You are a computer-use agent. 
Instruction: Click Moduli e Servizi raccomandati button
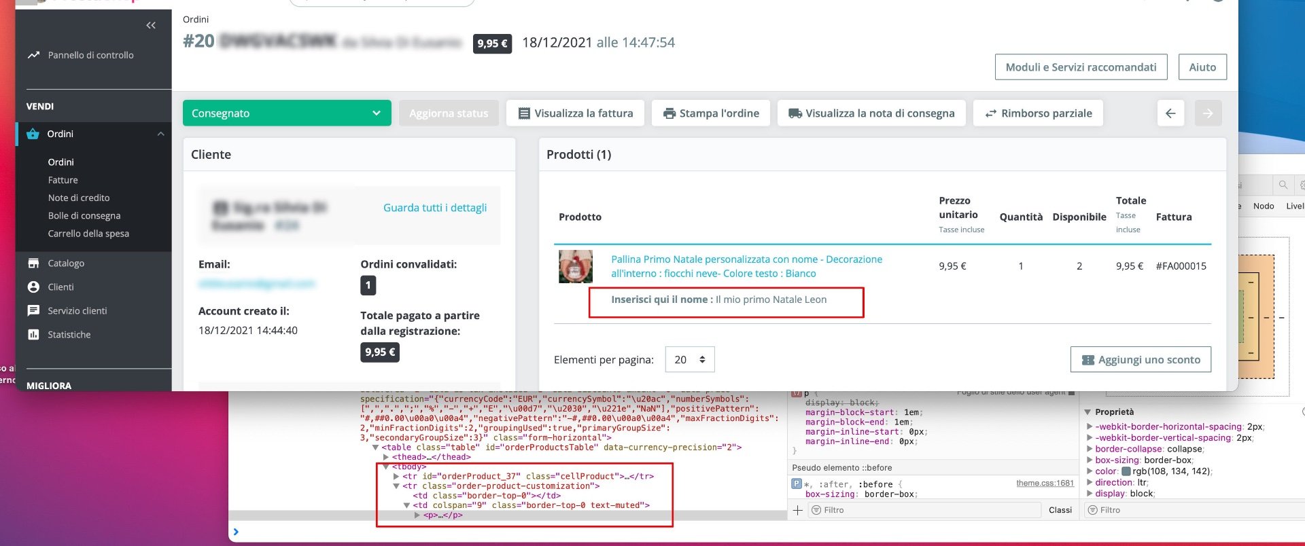1081,67
